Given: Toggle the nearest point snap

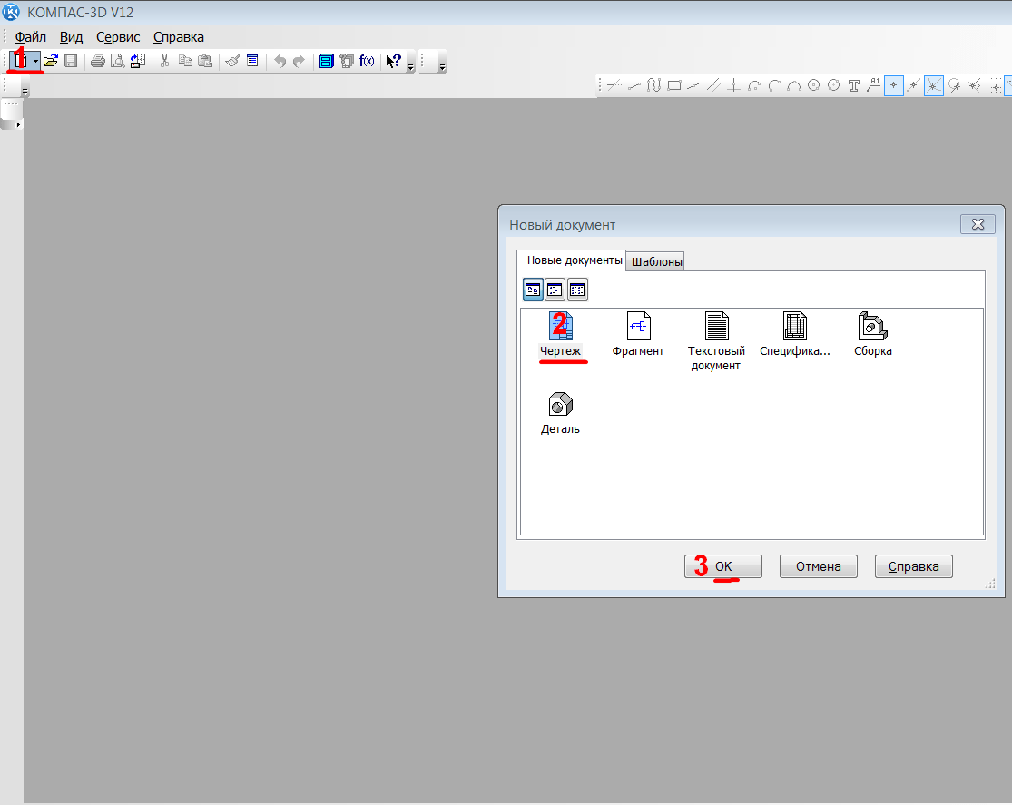Looking at the screenshot, I should 894,85.
